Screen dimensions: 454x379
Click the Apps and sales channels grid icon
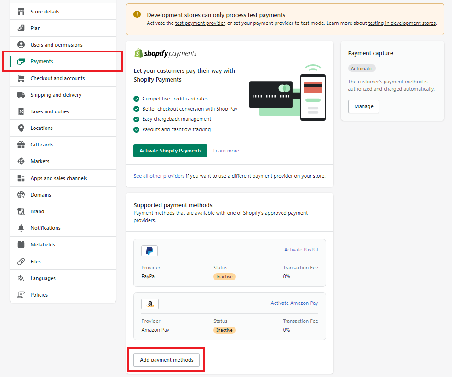click(21, 178)
